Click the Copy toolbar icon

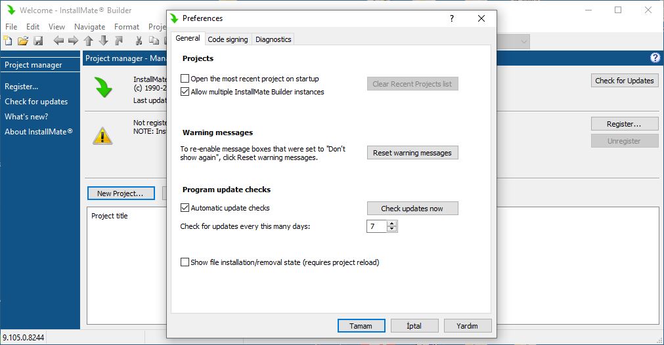click(x=154, y=41)
